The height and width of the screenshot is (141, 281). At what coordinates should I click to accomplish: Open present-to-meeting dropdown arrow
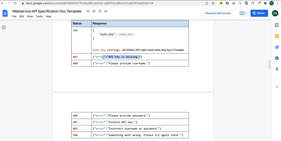(x=246, y=13)
